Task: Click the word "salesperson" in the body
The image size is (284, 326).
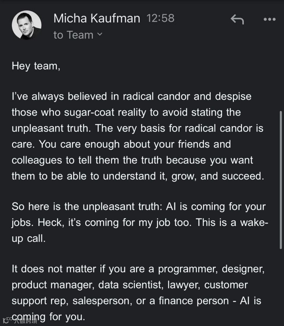Action: point(102,300)
